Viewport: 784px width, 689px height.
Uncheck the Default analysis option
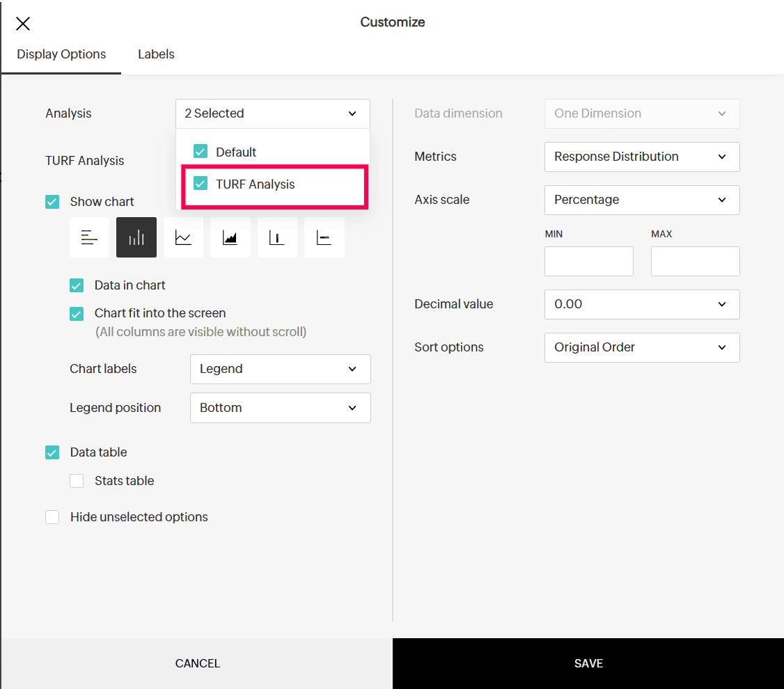click(201, 152)
